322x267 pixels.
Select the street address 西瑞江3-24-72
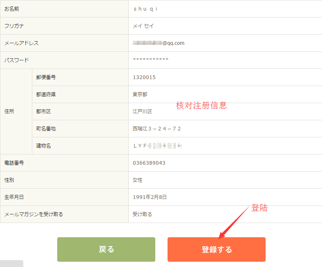[x=157, y=129]
